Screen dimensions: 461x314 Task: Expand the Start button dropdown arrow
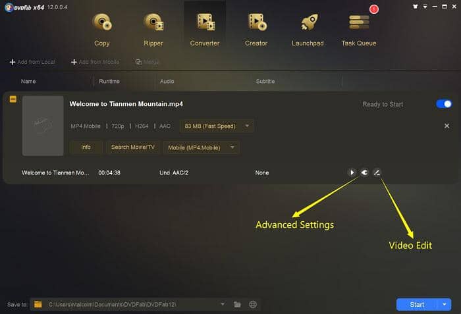tap(445, 305)
